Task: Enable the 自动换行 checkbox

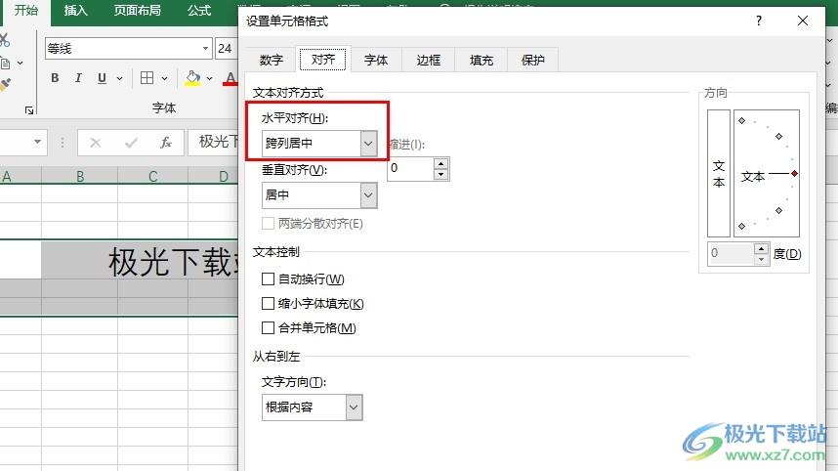Action: coord(268,279)
